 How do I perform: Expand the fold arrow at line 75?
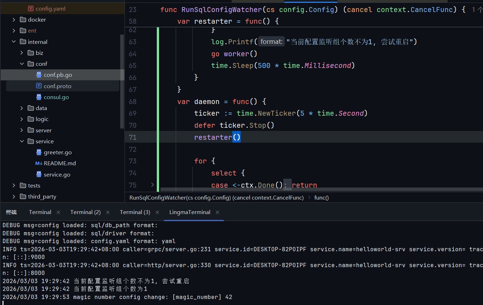point(152,185)
